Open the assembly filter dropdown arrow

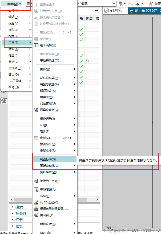click(114, 4)
